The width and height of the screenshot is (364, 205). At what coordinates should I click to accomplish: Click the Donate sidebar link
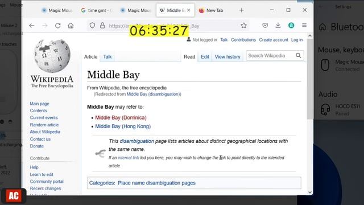click(x=36, y=146)
